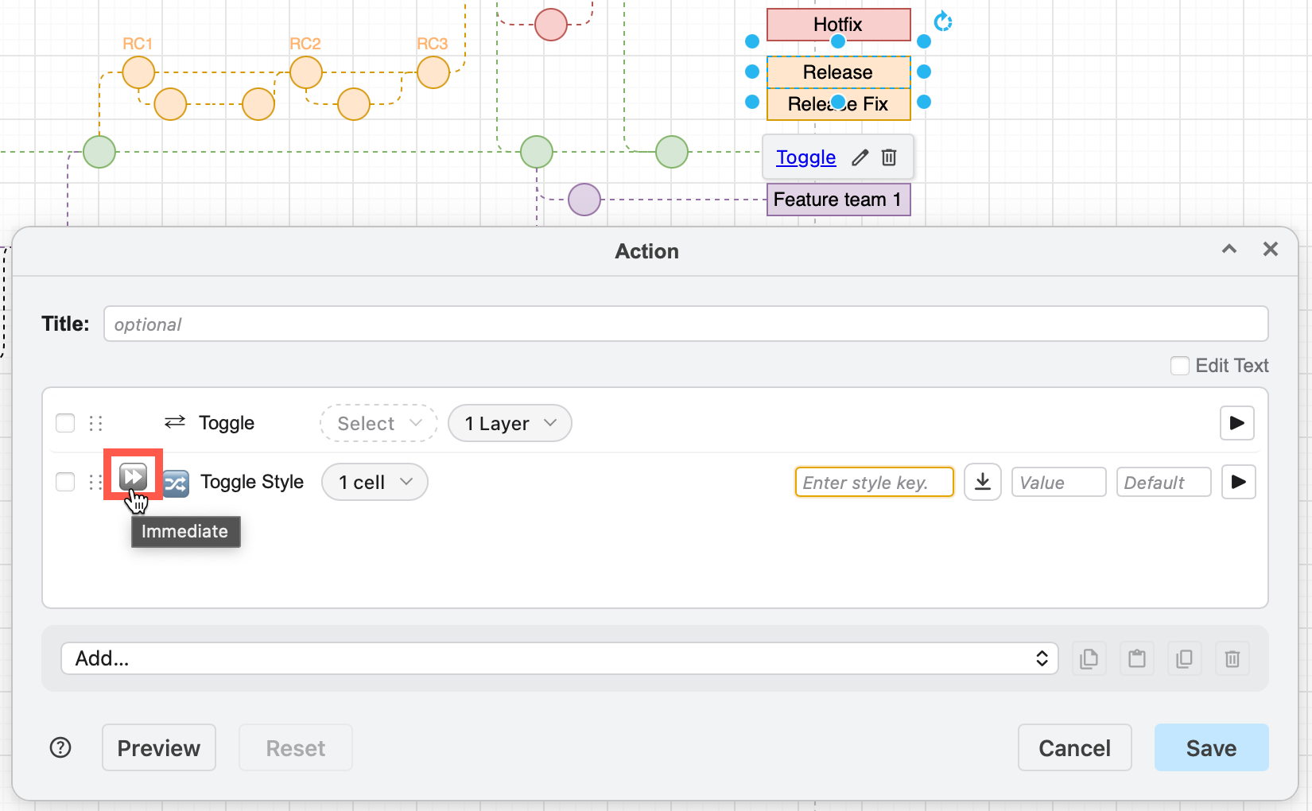Open the 1 Layer dropdown
Screen dimensions: 1312x811
pos(510,423)
